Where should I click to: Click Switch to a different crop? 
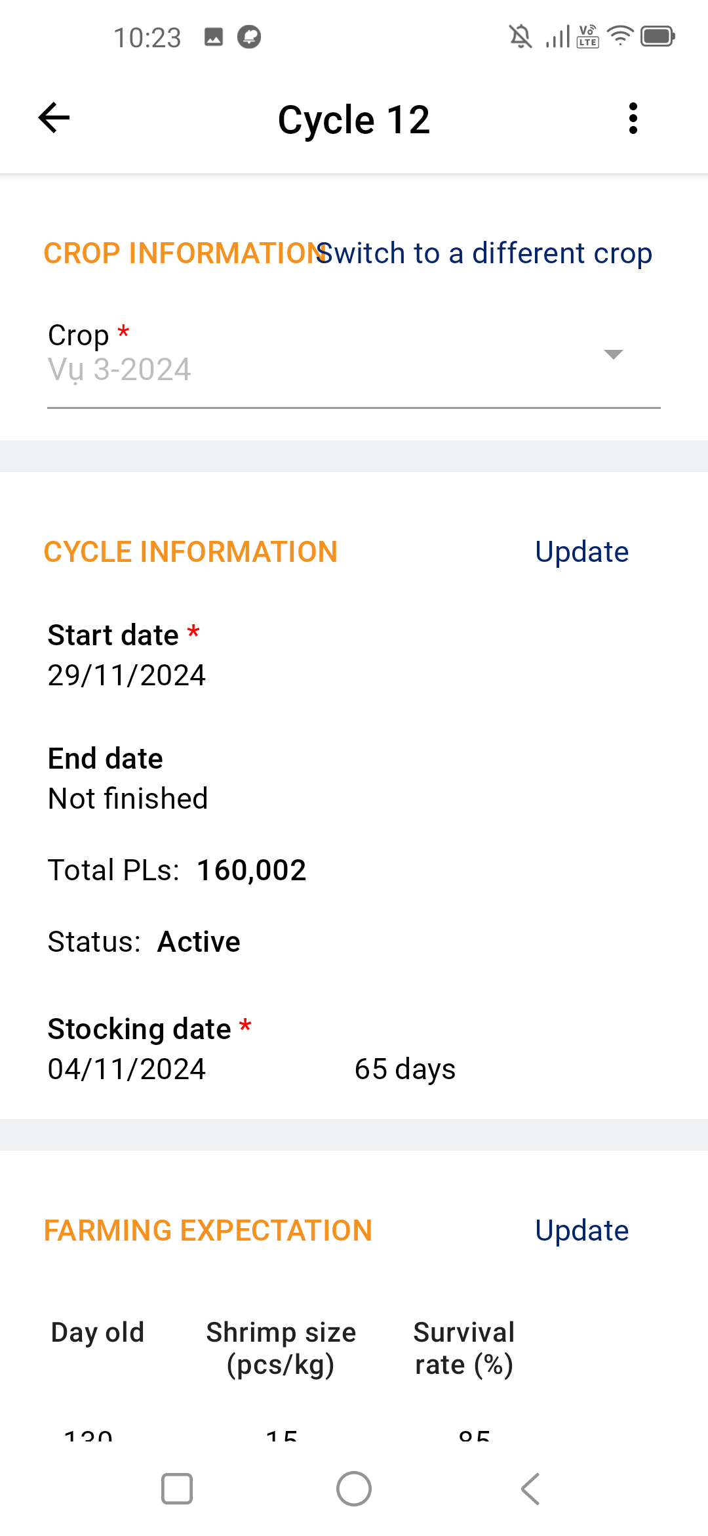[484, 253]
